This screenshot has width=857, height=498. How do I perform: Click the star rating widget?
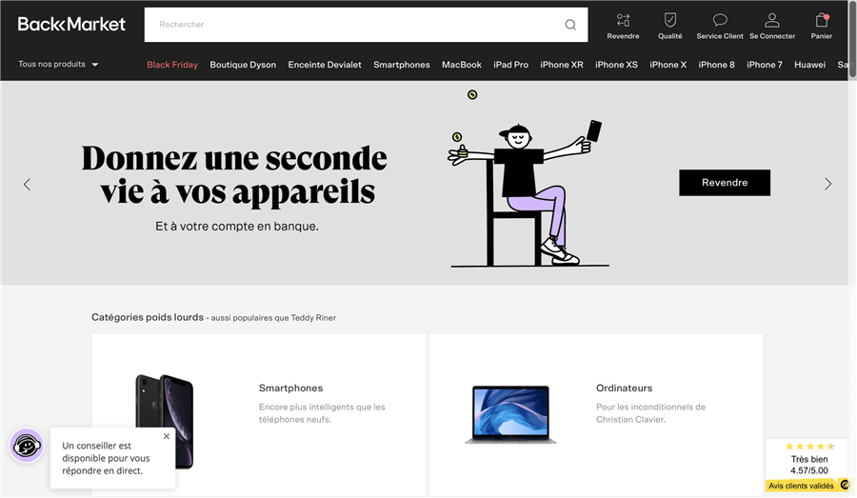pos(809,446)
